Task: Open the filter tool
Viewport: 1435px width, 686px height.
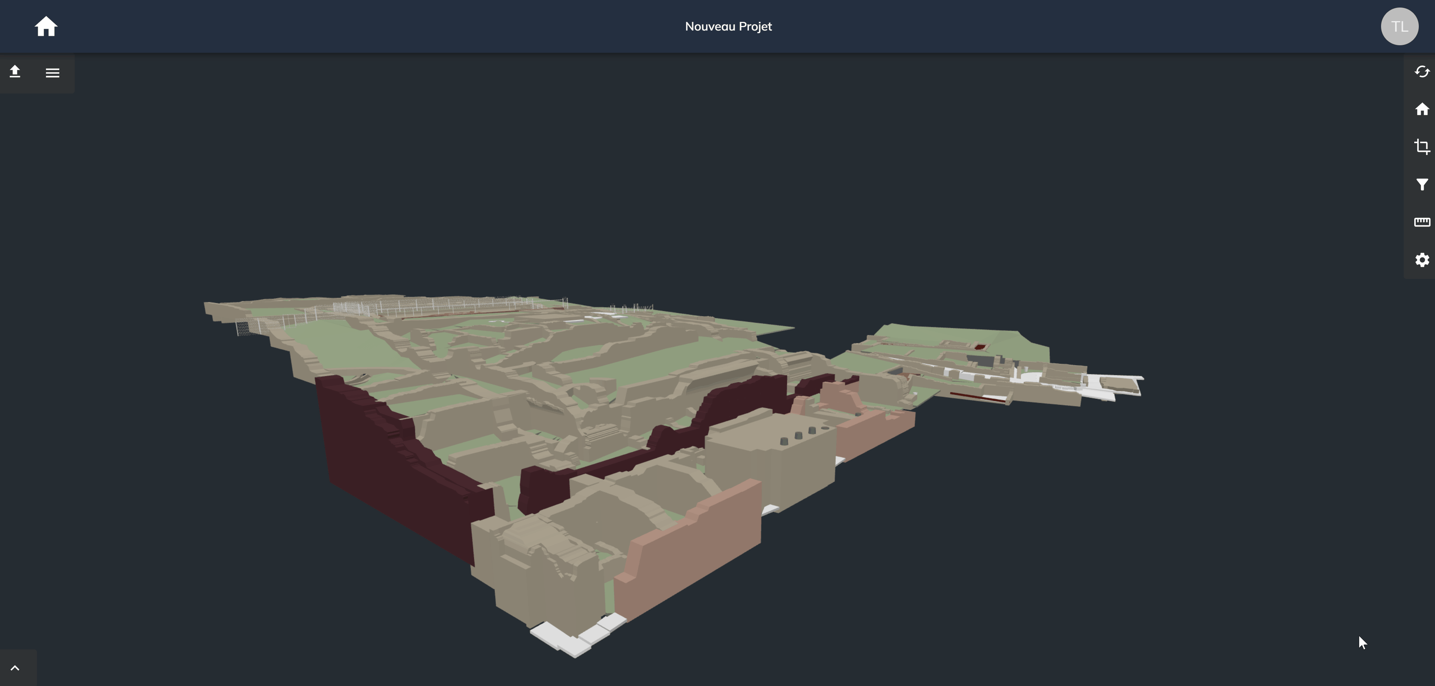Action: point(1422,185)
